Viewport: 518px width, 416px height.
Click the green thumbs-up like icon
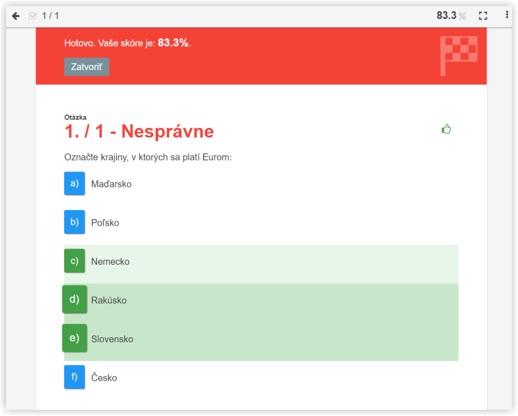(x=447, y=129)
